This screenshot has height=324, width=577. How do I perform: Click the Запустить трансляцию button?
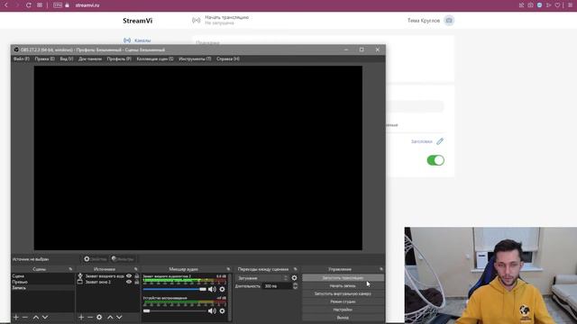pyautogui.click(x=343, y=278)
